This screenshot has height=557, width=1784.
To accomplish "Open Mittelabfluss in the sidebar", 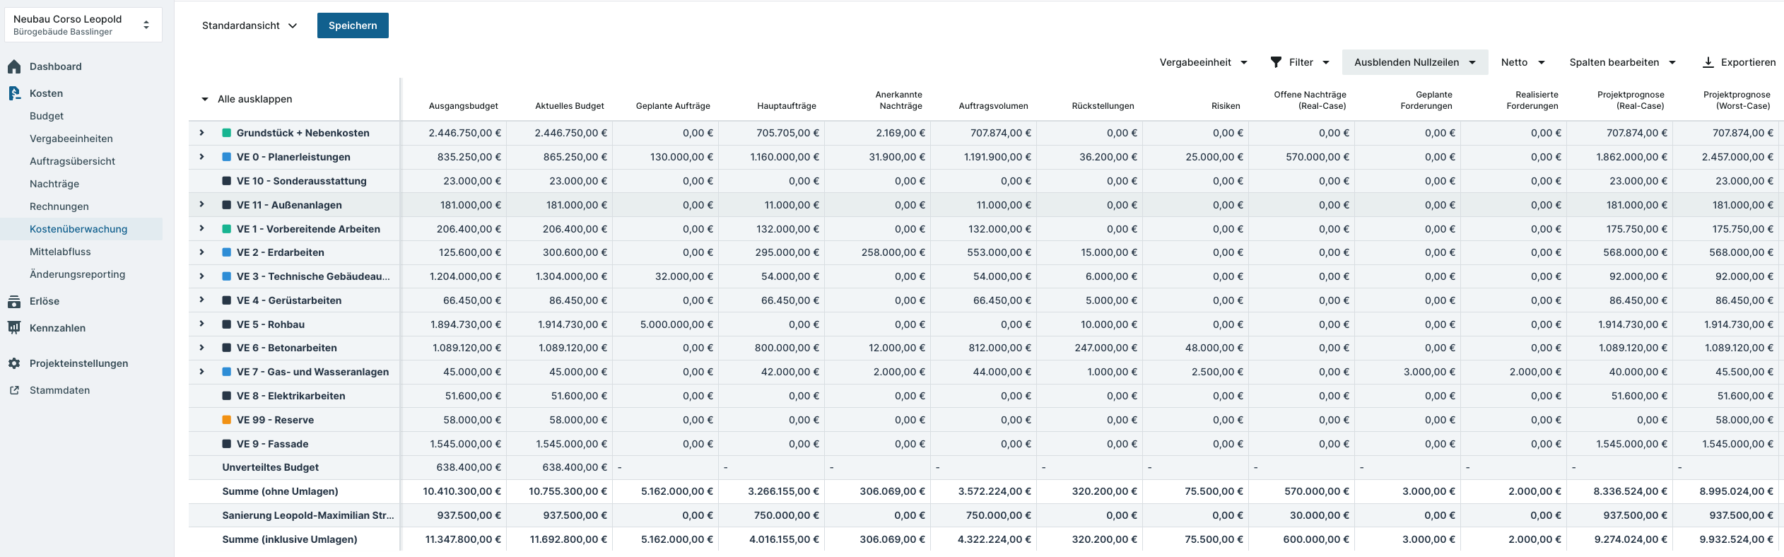I will [60, 252].
